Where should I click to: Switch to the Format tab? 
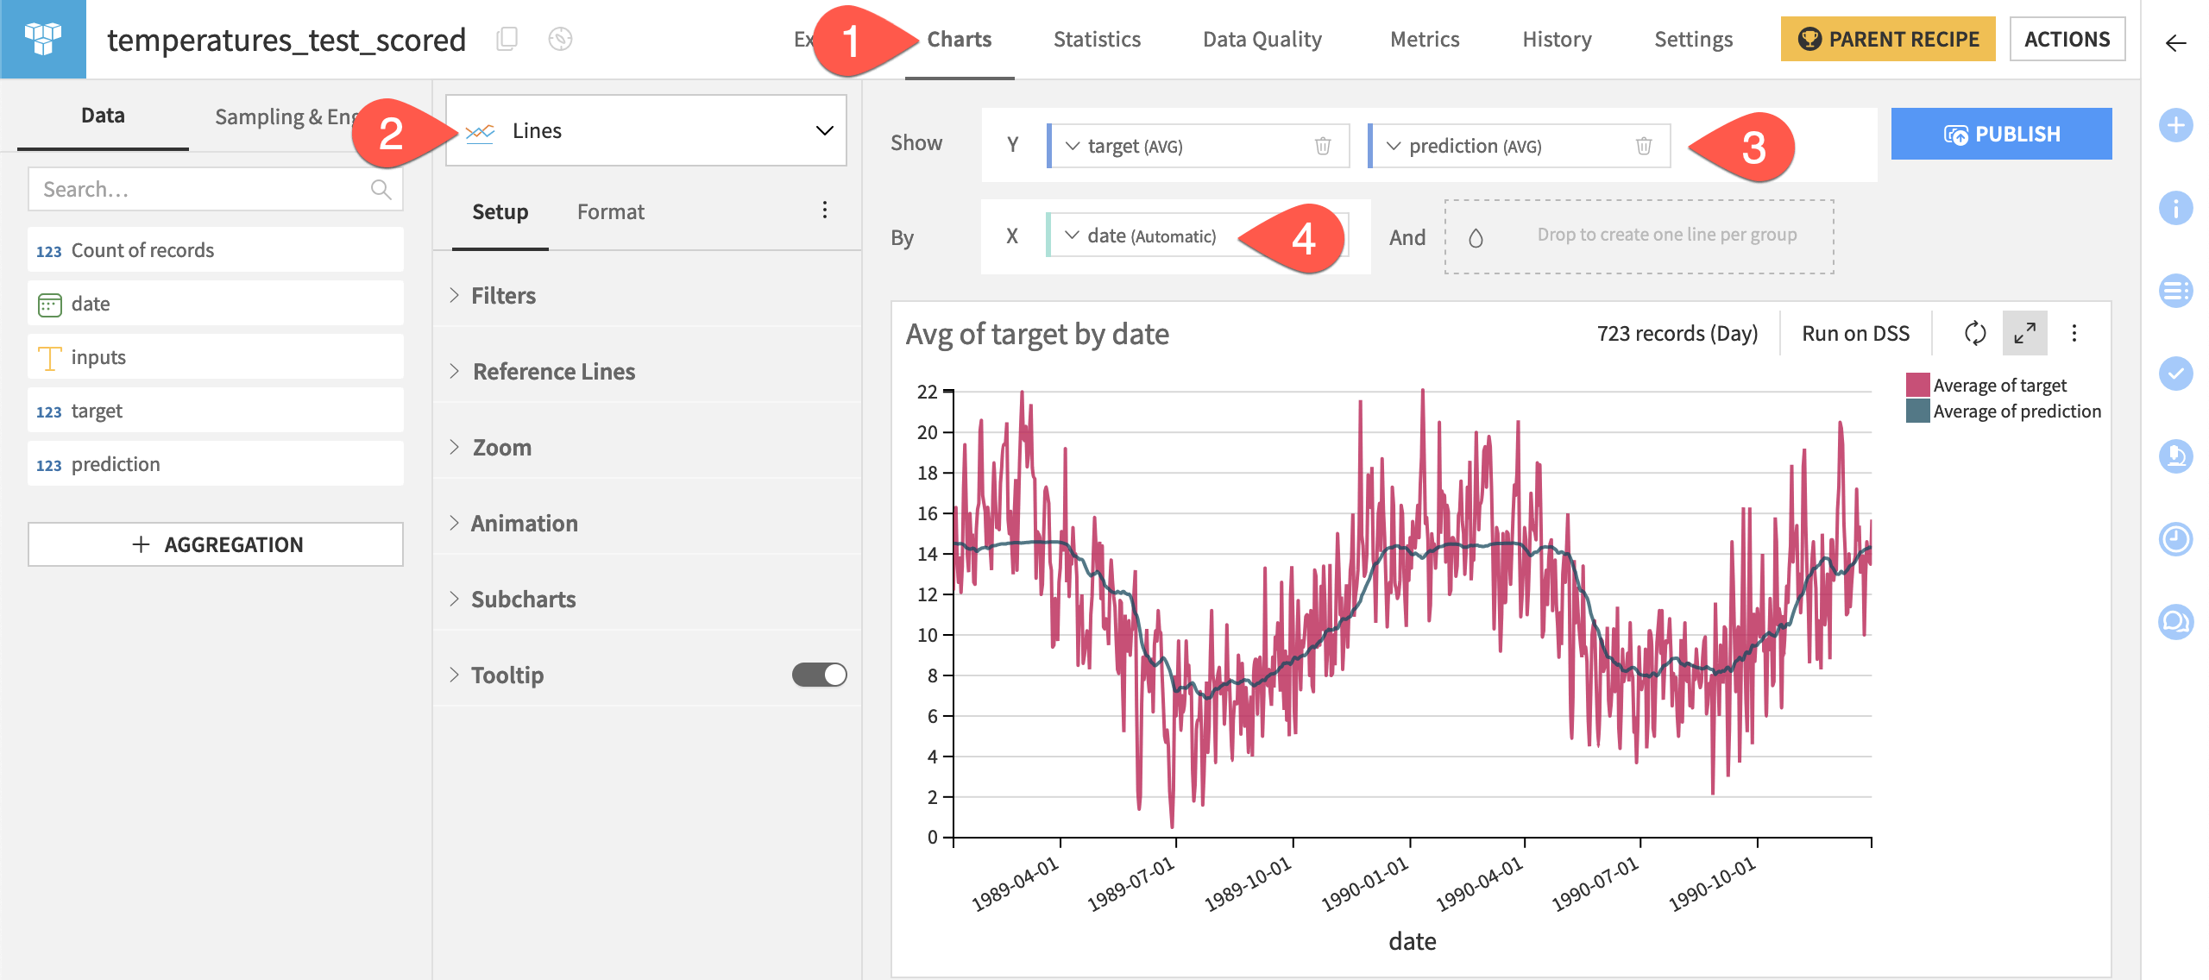(610, 211)
